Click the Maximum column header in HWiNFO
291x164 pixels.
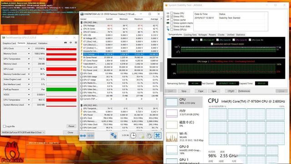[x=138, y=19]
